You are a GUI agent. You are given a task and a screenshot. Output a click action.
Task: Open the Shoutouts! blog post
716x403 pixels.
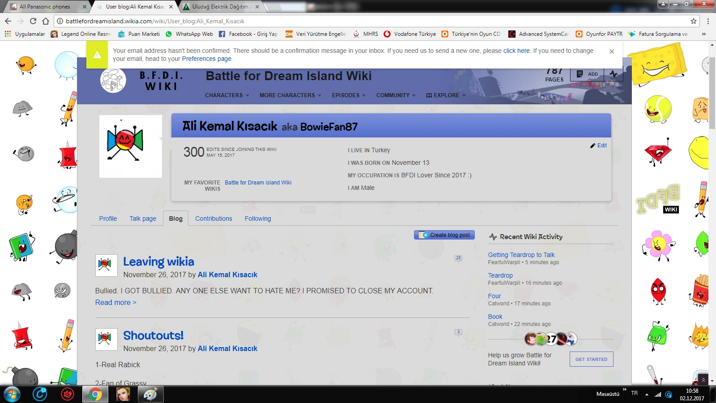pyautogui.click(x=153, y=335)
